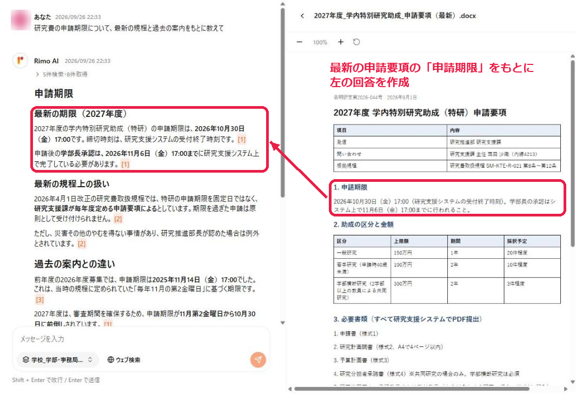Click the Rimo AI avatar icon
The width and height of the screenshot is (576, 394).
(20, 60)
